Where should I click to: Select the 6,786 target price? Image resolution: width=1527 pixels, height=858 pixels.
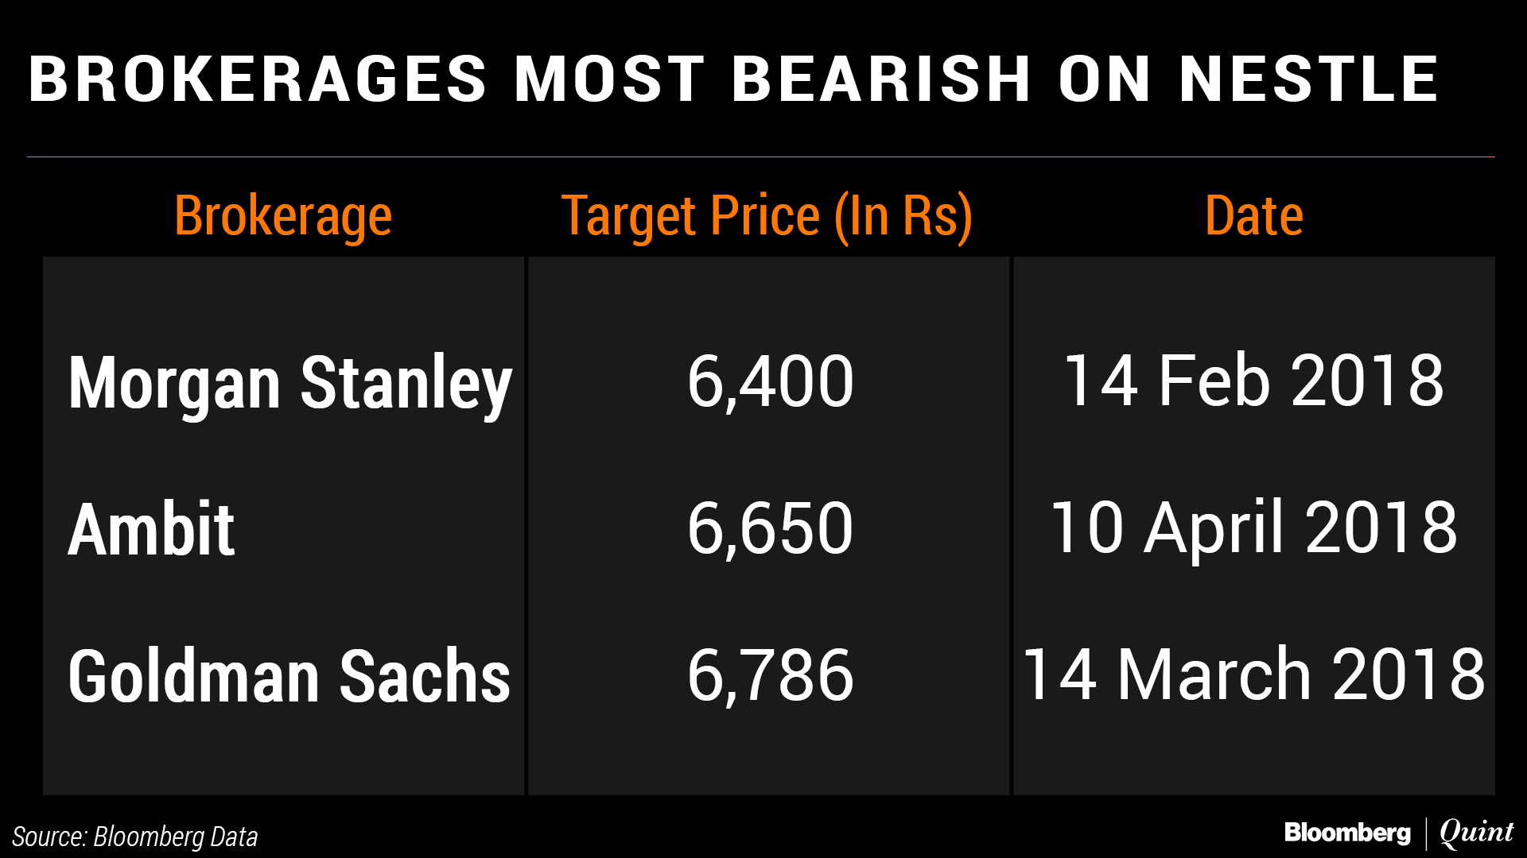770,675
